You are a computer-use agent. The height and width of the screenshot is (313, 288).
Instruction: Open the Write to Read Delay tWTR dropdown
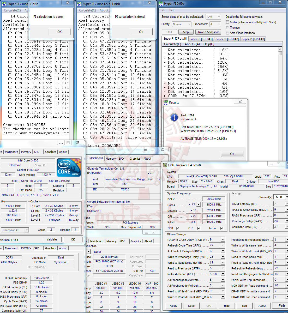tap(223, 262)
